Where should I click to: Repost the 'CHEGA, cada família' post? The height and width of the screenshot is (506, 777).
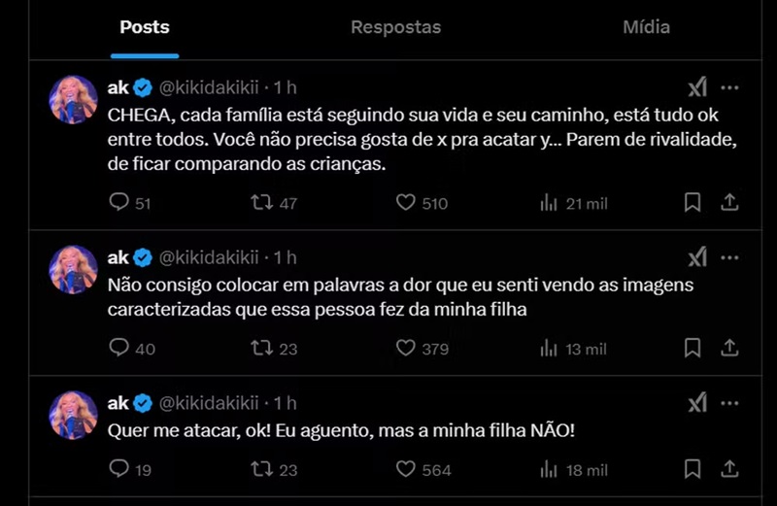tap(261, 203)
